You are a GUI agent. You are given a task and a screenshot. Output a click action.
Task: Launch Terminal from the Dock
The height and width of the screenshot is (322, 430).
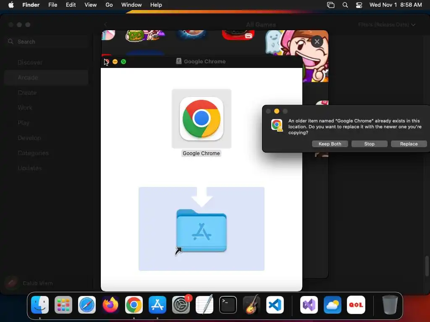point(228,305)
